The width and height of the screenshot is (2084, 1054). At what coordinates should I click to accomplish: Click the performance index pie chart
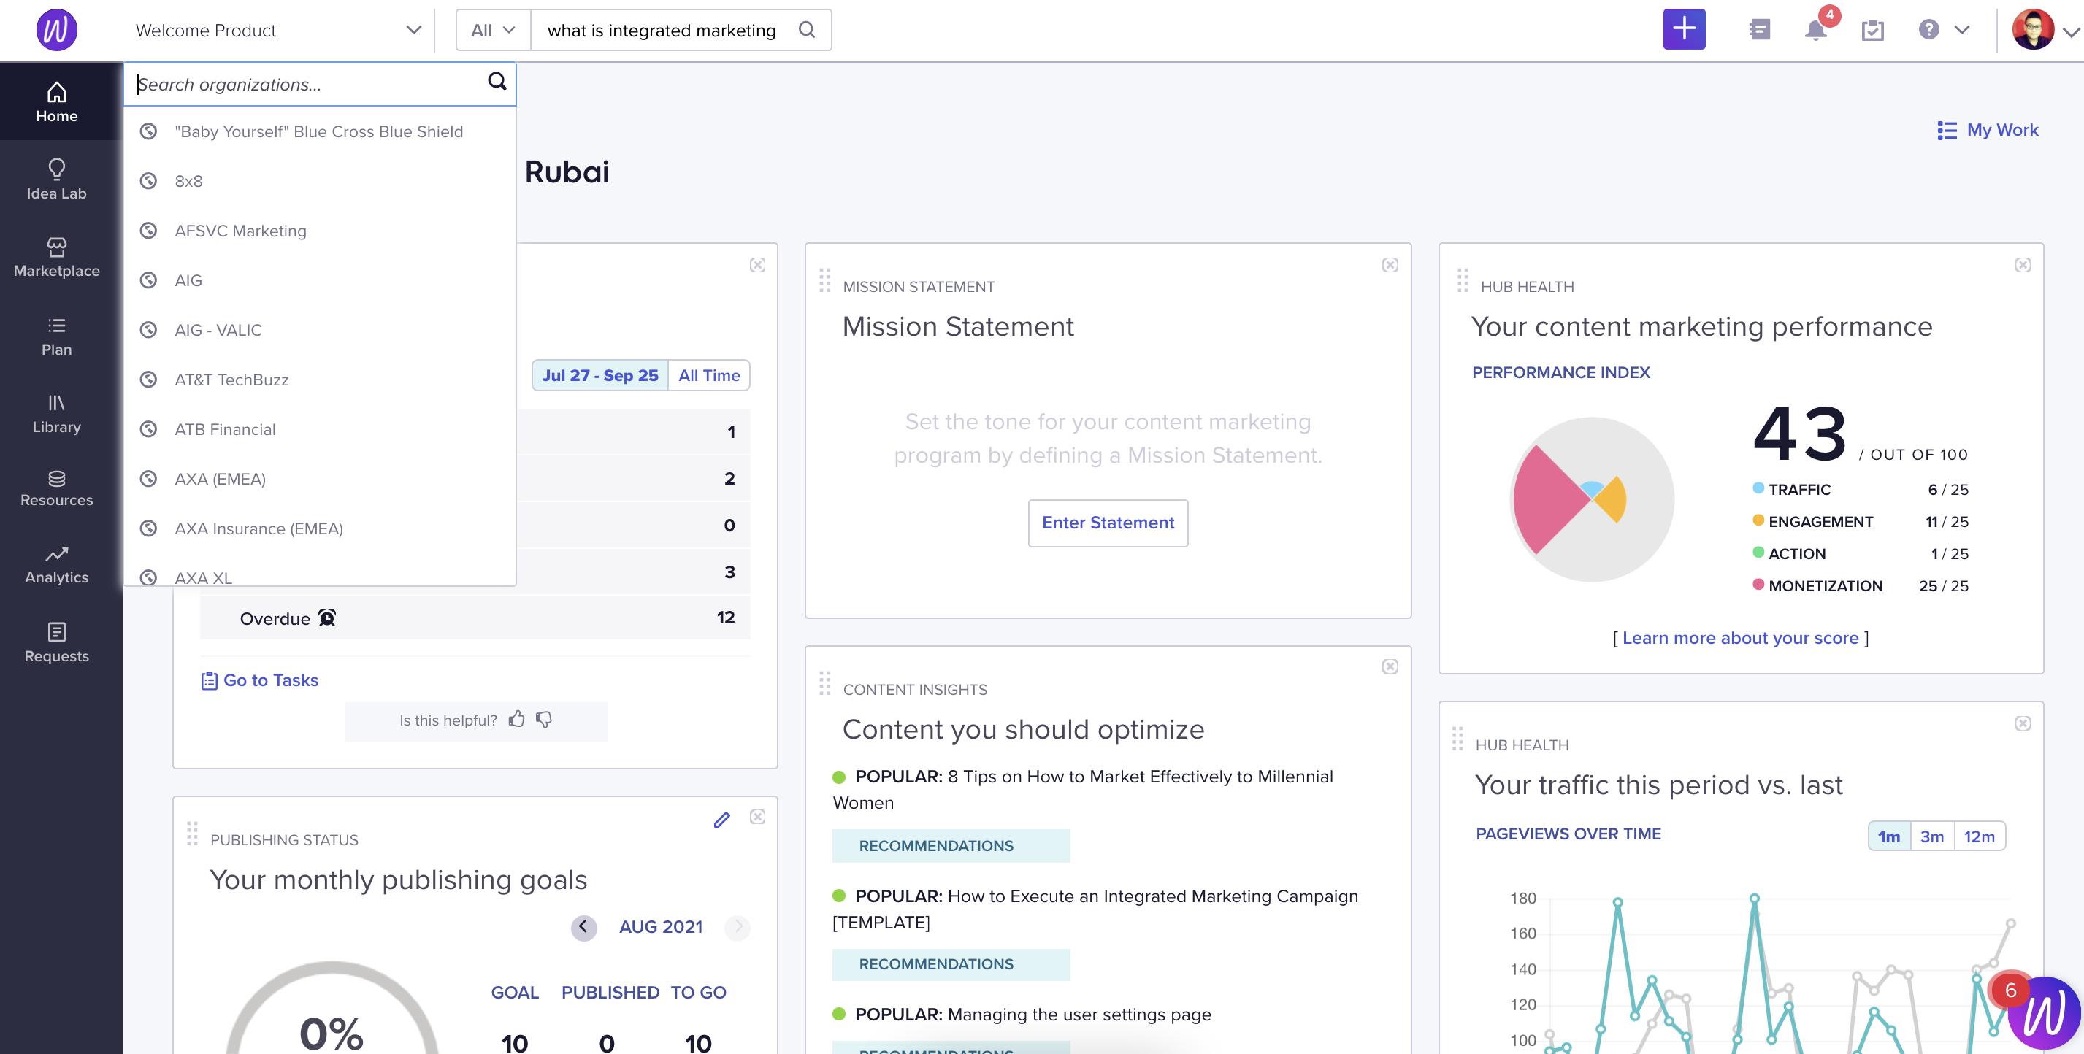click(1591, 499)
